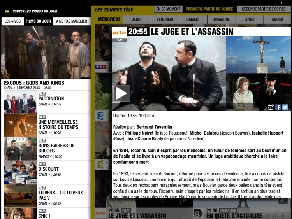Choose Dimanche day tab
Viewport: 292px width, 219px height.
(x=221, y=19)
